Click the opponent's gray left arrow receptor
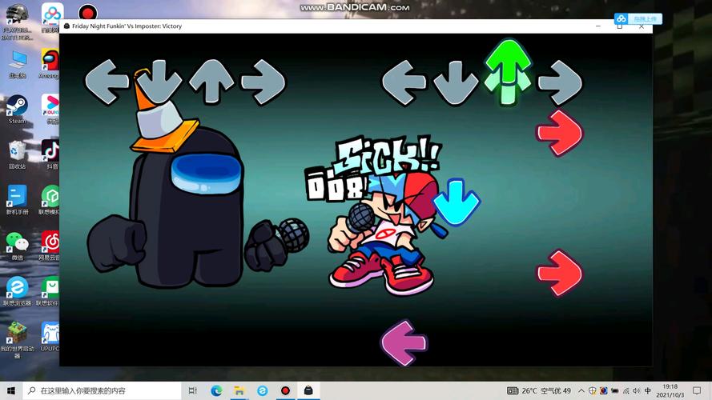The height and width of the screenshot is (400, 712). 107,82
